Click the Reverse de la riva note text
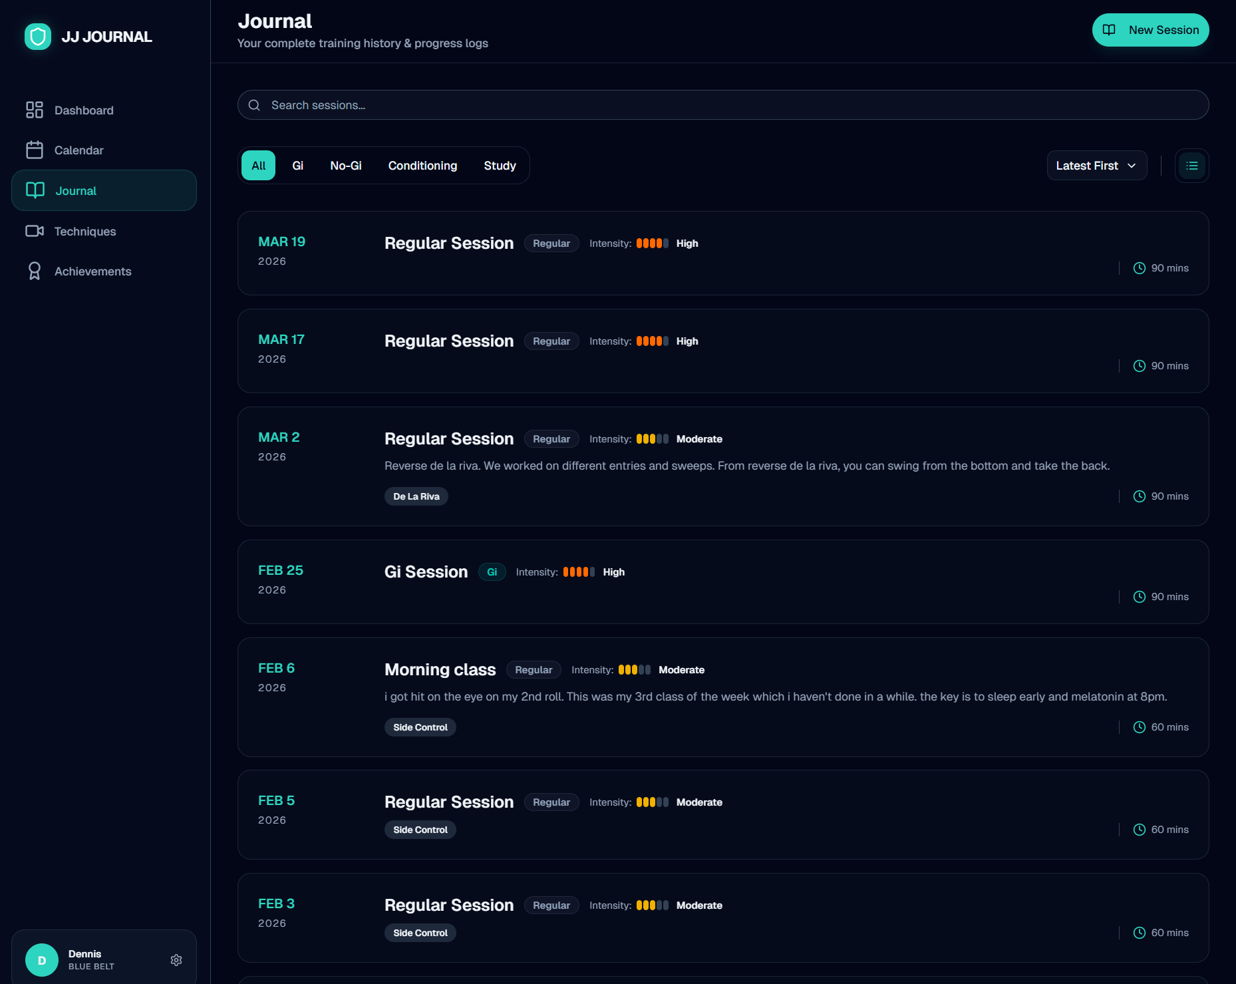This screenshot has width=1236, height=984. 747,466
